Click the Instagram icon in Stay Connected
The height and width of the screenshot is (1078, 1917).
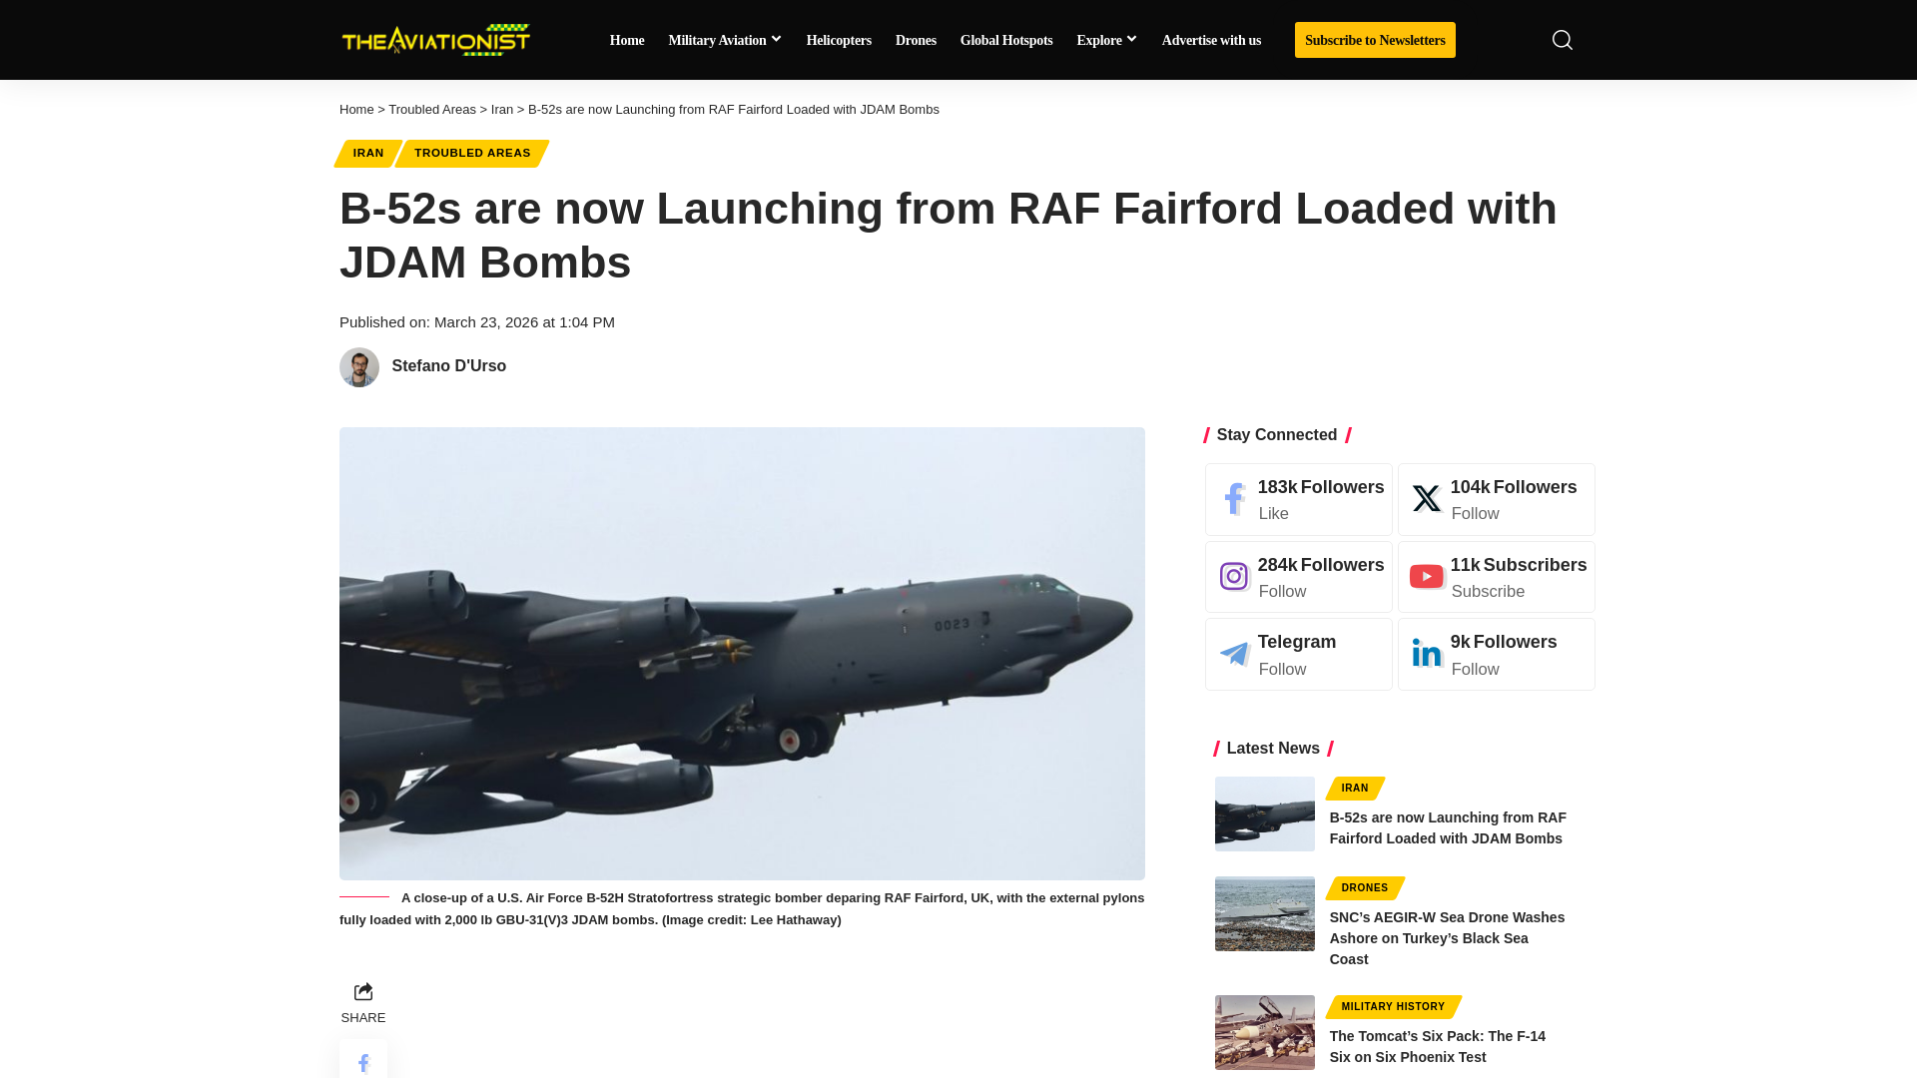click(1234, 577)
